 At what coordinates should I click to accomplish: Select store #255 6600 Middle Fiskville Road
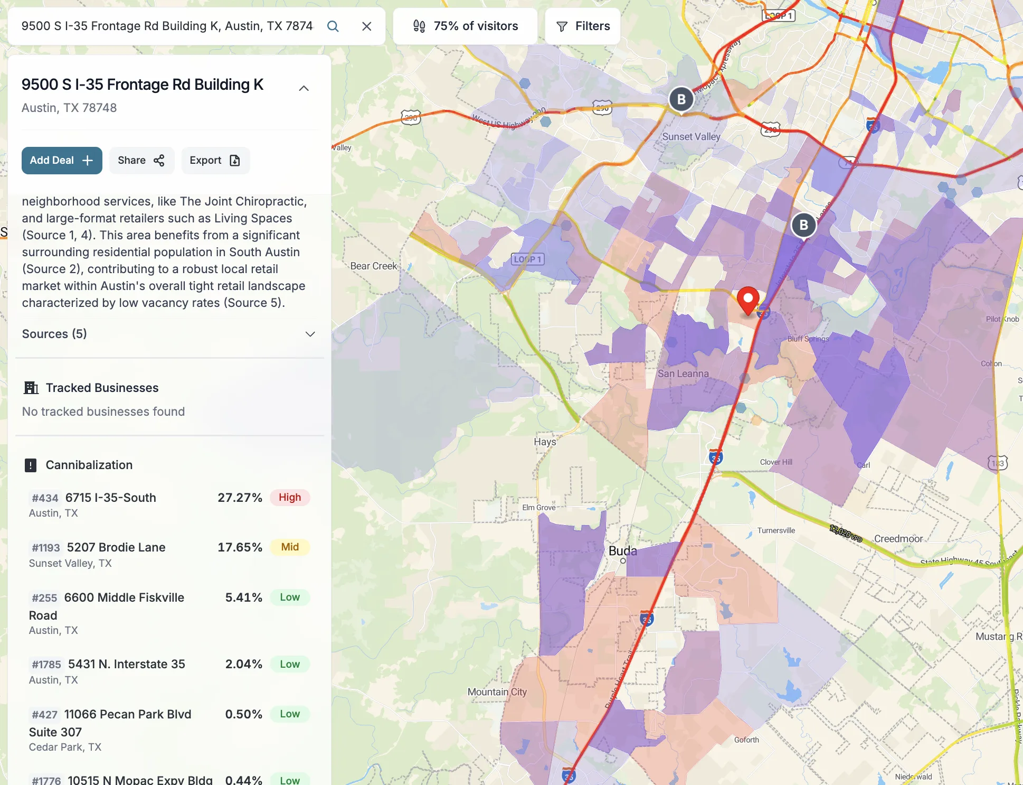coord(169,613)
